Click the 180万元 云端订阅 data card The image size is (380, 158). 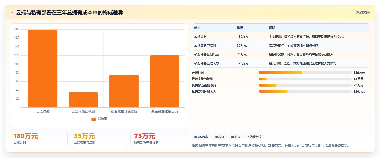point(39,138)
